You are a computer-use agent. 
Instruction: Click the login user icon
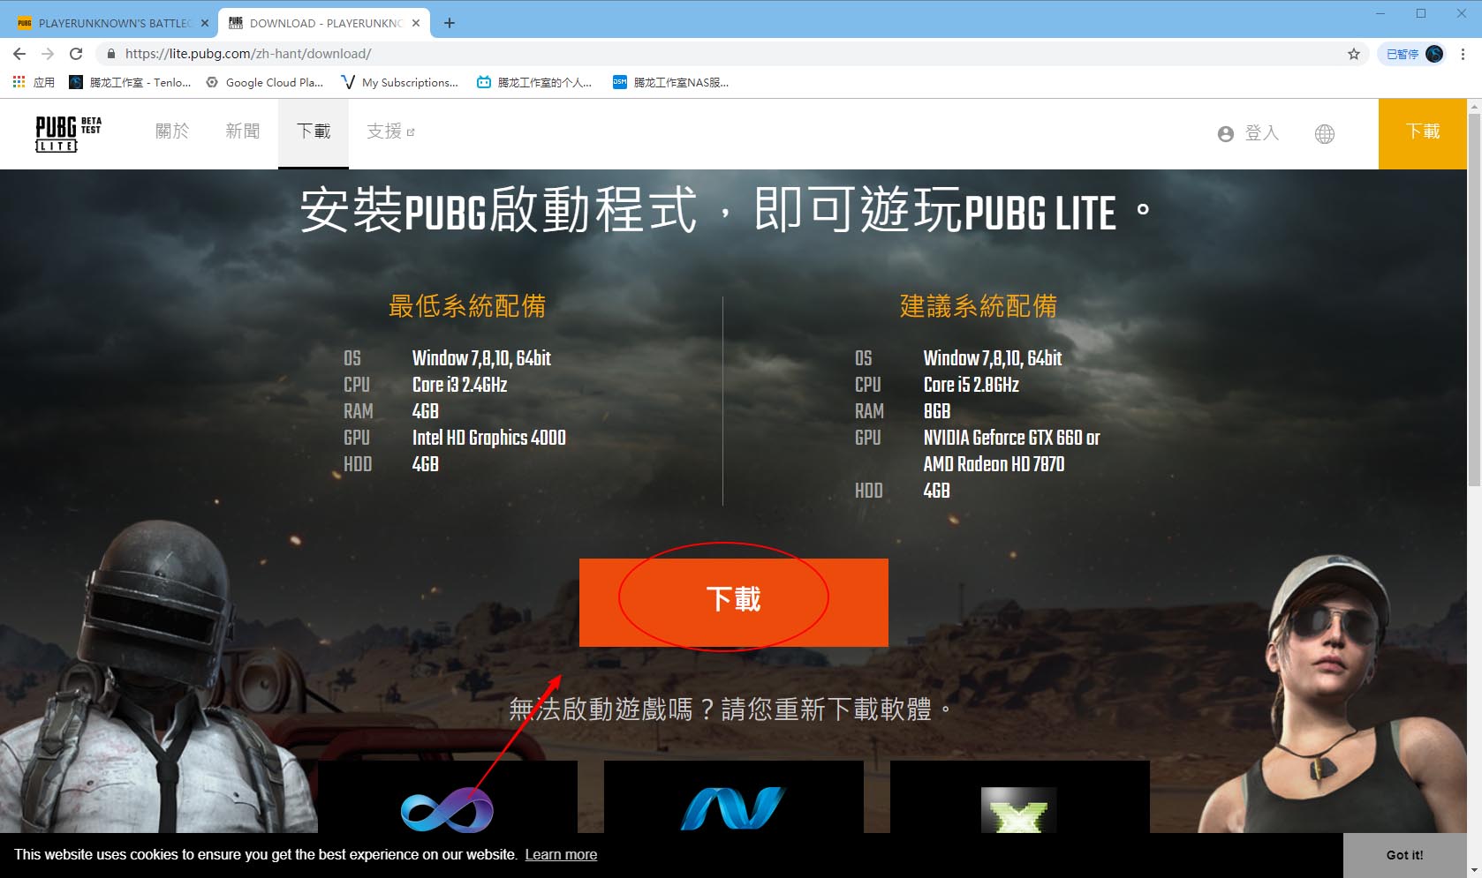click(1226, 134)
